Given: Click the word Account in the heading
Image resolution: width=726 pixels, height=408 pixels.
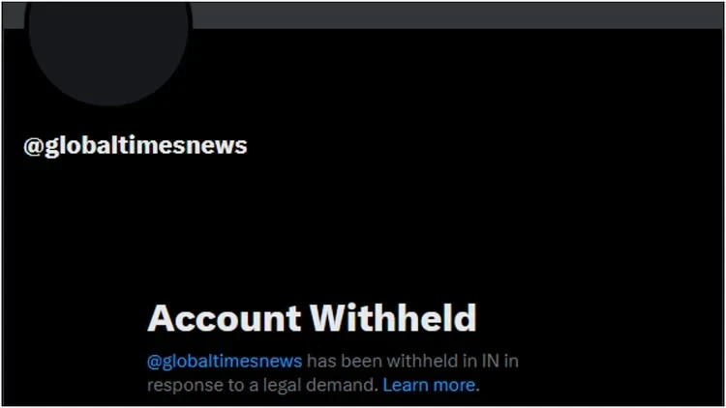Looking at the screenshot, I should [x=225, y=318].
